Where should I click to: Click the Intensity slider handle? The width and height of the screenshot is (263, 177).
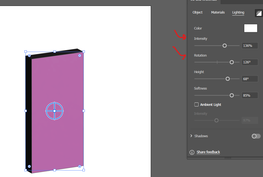coord(224,45)
